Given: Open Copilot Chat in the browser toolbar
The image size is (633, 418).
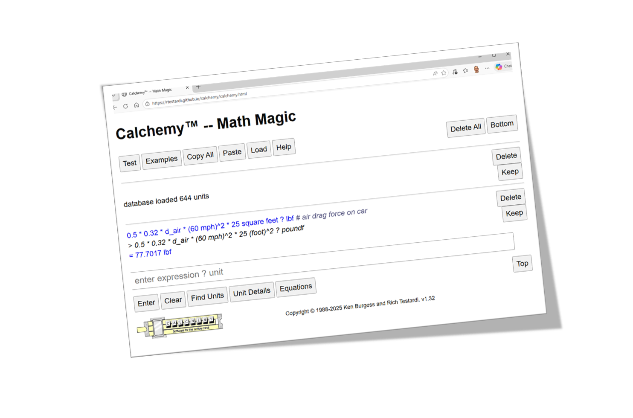Looking at the screenshot, I should click(x=499, y=66).
